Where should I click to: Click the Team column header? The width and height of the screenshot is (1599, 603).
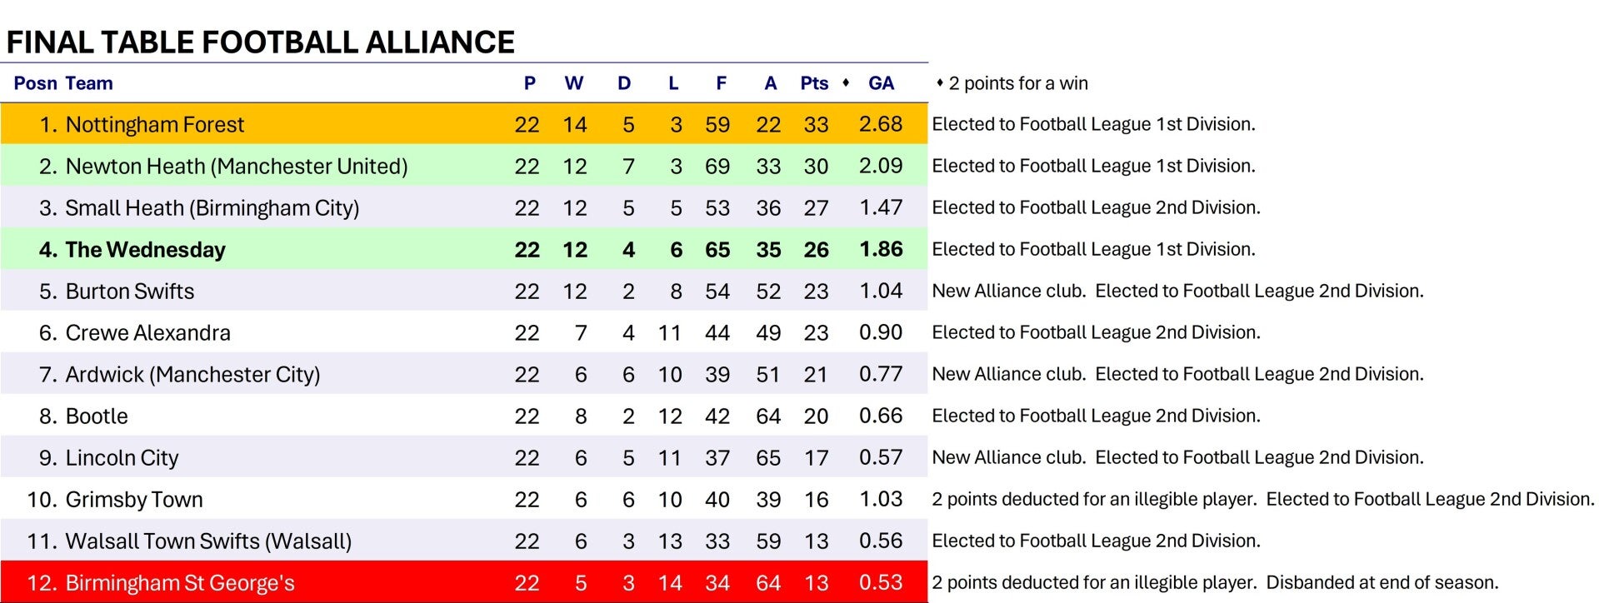point(89,83)
